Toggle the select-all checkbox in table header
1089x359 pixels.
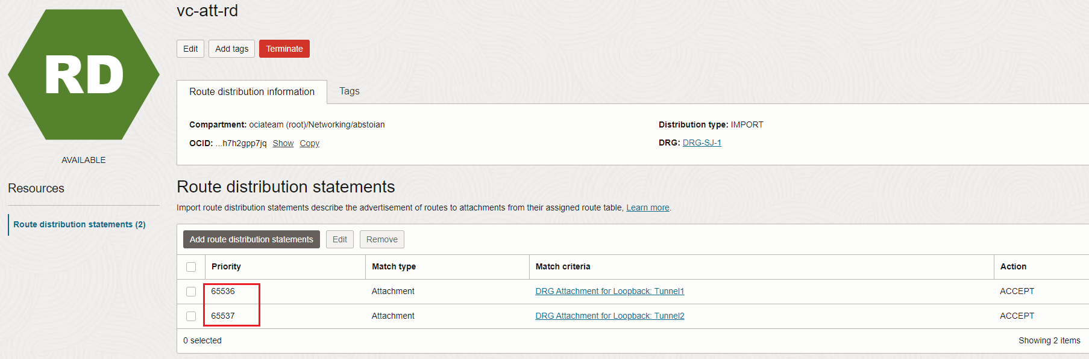[x=191, y=267]
